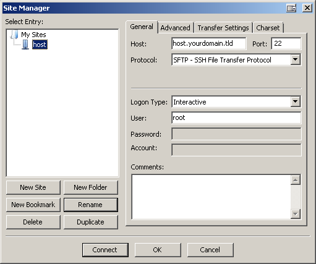Focus the Port number field
The width and height of the screenshot is (316, 264).
[x=286, y=43]
